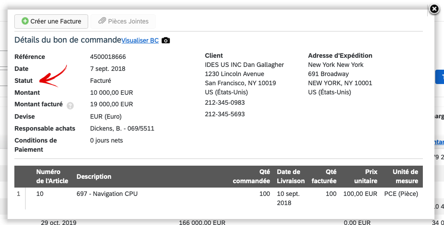Click the Numéro de l'Article column header
Viewport: 444px width, 225px height.
pos(52,176)
